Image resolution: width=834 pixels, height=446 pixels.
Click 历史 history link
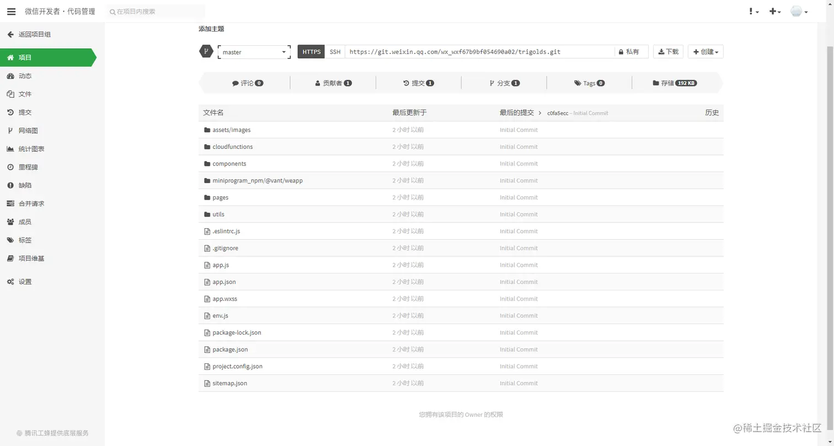click(712, 112)
